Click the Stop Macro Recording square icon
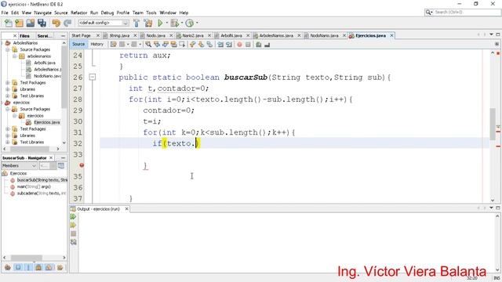The image size is (502, 282). 248,45
